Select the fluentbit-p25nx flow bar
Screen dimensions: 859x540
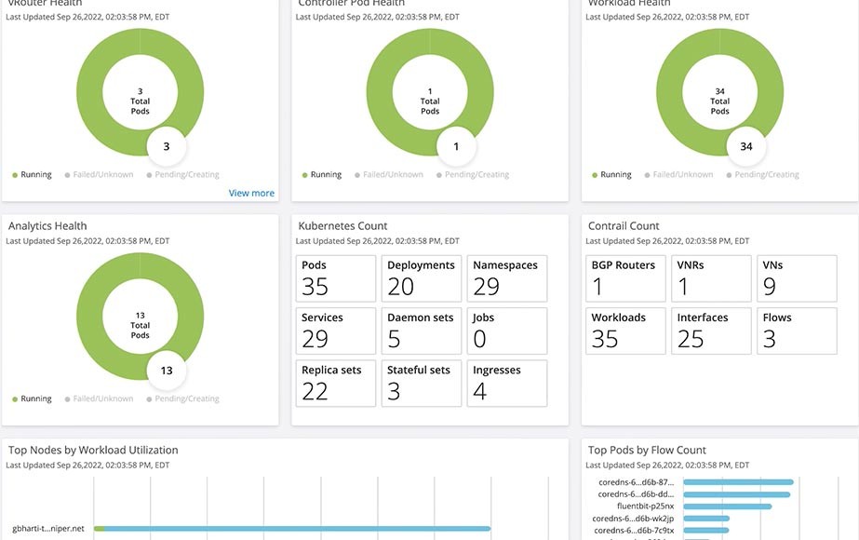click(x=726, y=504)
